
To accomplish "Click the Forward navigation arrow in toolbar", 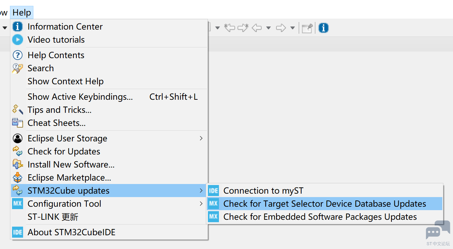I will (x=281, y=28).
